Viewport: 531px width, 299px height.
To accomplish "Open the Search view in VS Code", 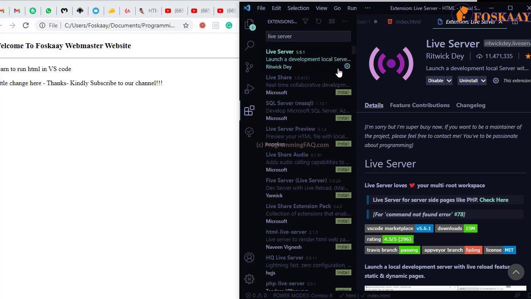I will click(x=249, y=45).
